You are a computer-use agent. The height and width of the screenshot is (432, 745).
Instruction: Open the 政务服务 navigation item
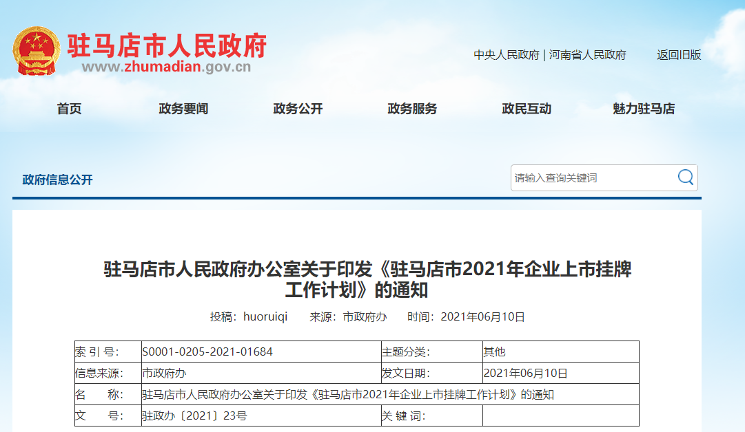pos(412,109)
